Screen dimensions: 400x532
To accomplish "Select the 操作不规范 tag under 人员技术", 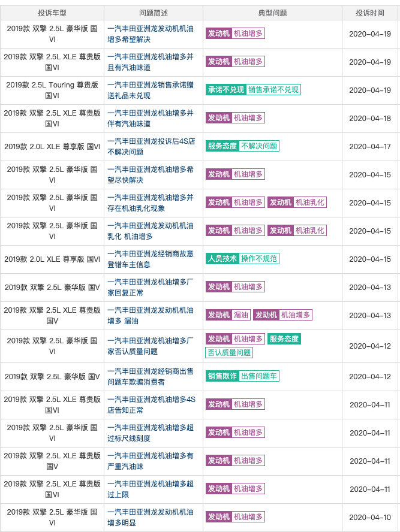I will click(x=259, y=259).
